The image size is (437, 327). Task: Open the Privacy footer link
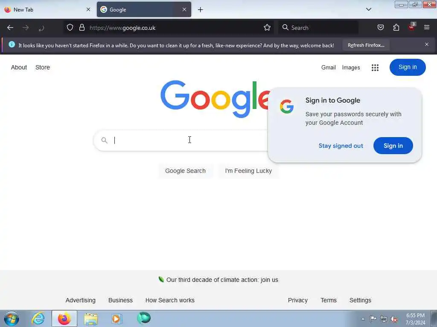[x=297, y=300]
